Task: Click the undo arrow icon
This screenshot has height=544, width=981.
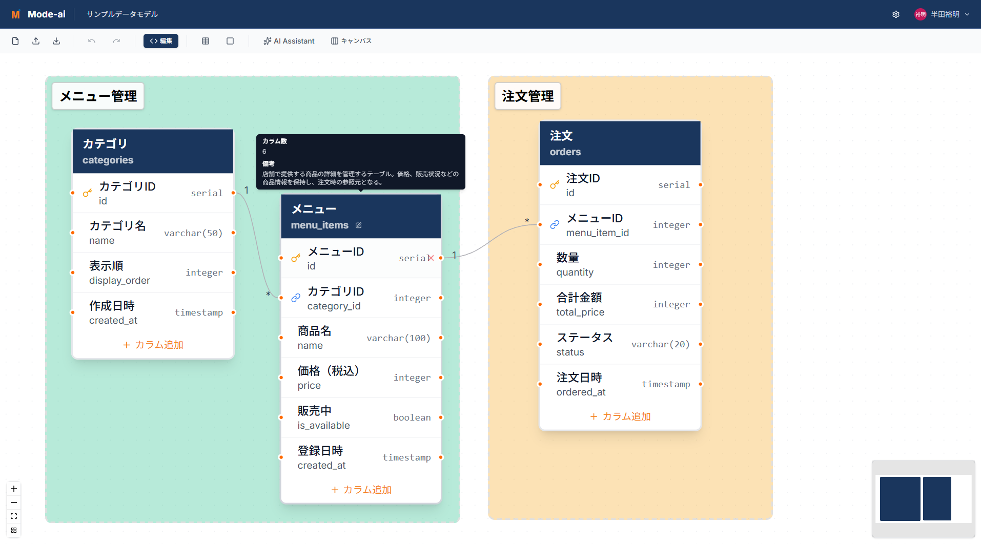Action: coord(92,41)
